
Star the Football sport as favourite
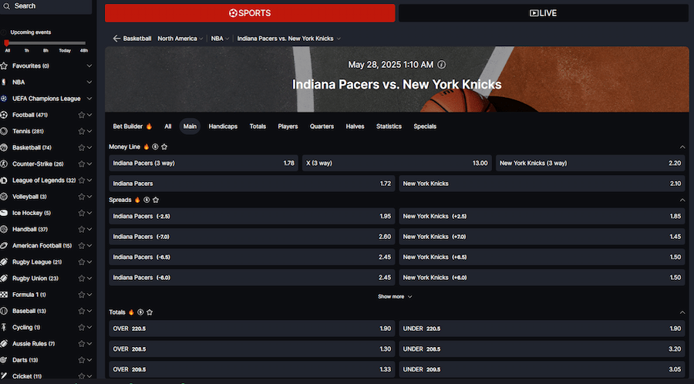pos(82,115)
